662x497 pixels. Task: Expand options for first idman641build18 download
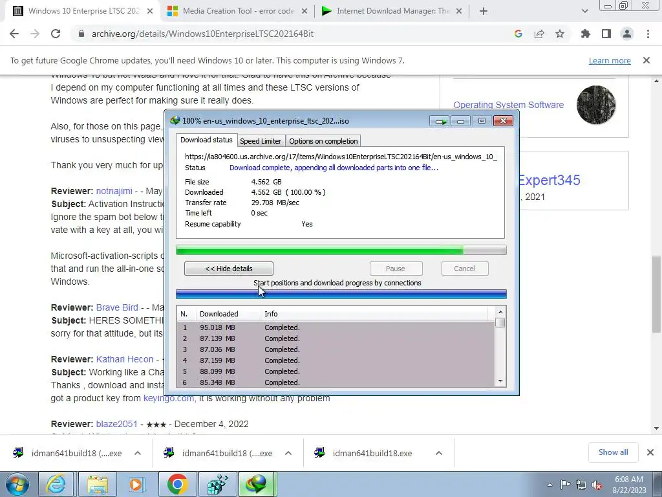(x=138, y=453)
